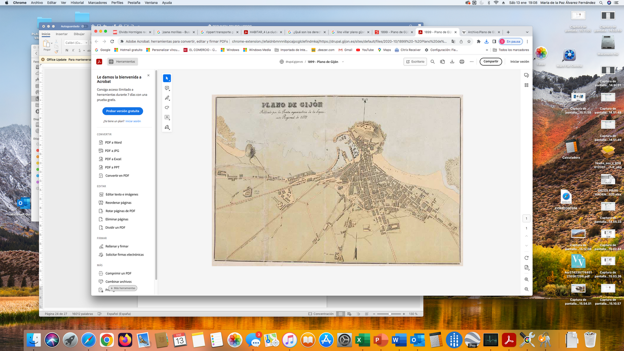Expand the document title dropdown arrow

pyautogui.click(x=343, y=62)
